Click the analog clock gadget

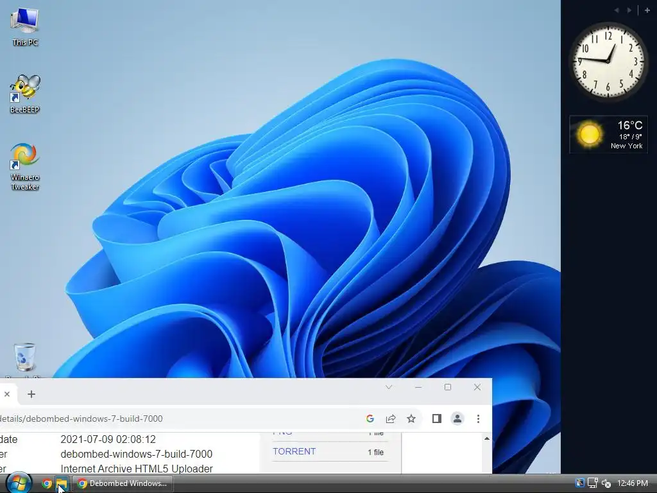[608, 61]
